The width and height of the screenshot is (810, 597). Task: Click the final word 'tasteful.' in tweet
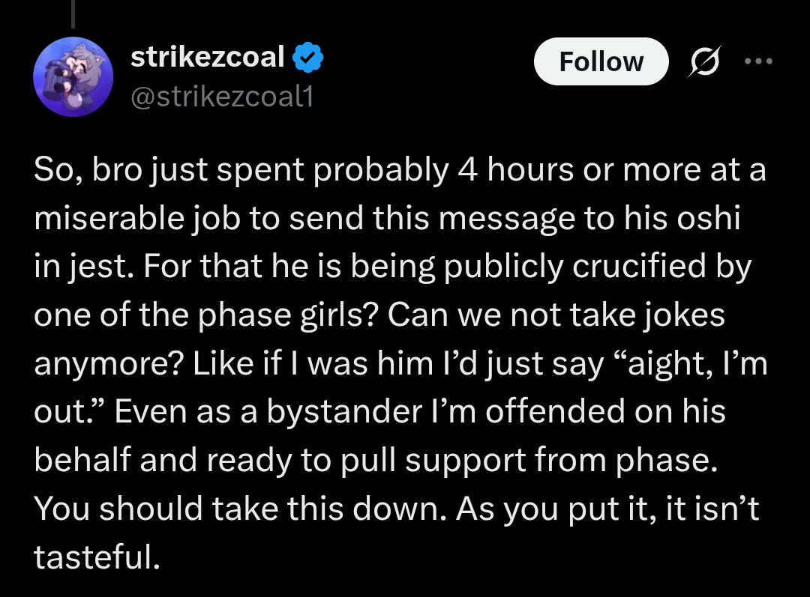point(97,557)
